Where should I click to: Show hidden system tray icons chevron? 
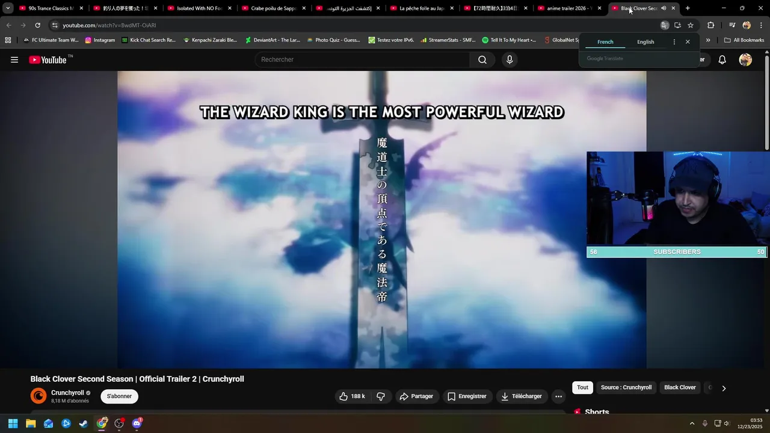tap(692, 423)
